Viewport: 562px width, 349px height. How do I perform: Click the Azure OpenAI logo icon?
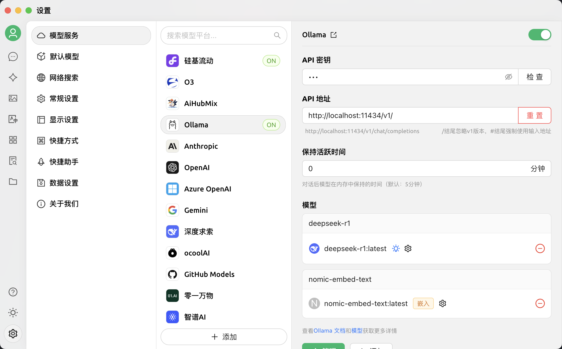pyautogui.click(x=173, y=189)
